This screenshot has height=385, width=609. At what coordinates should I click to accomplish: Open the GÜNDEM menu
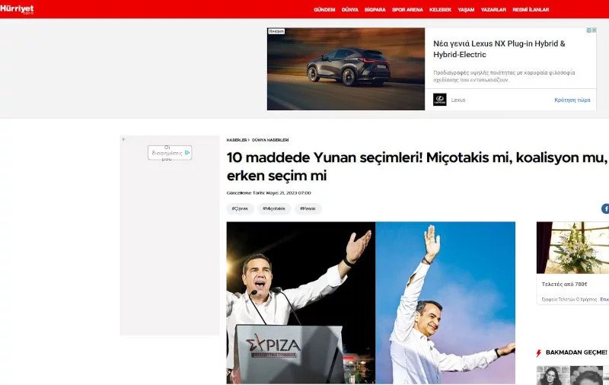pyautogui.click(x=324, y=10)
